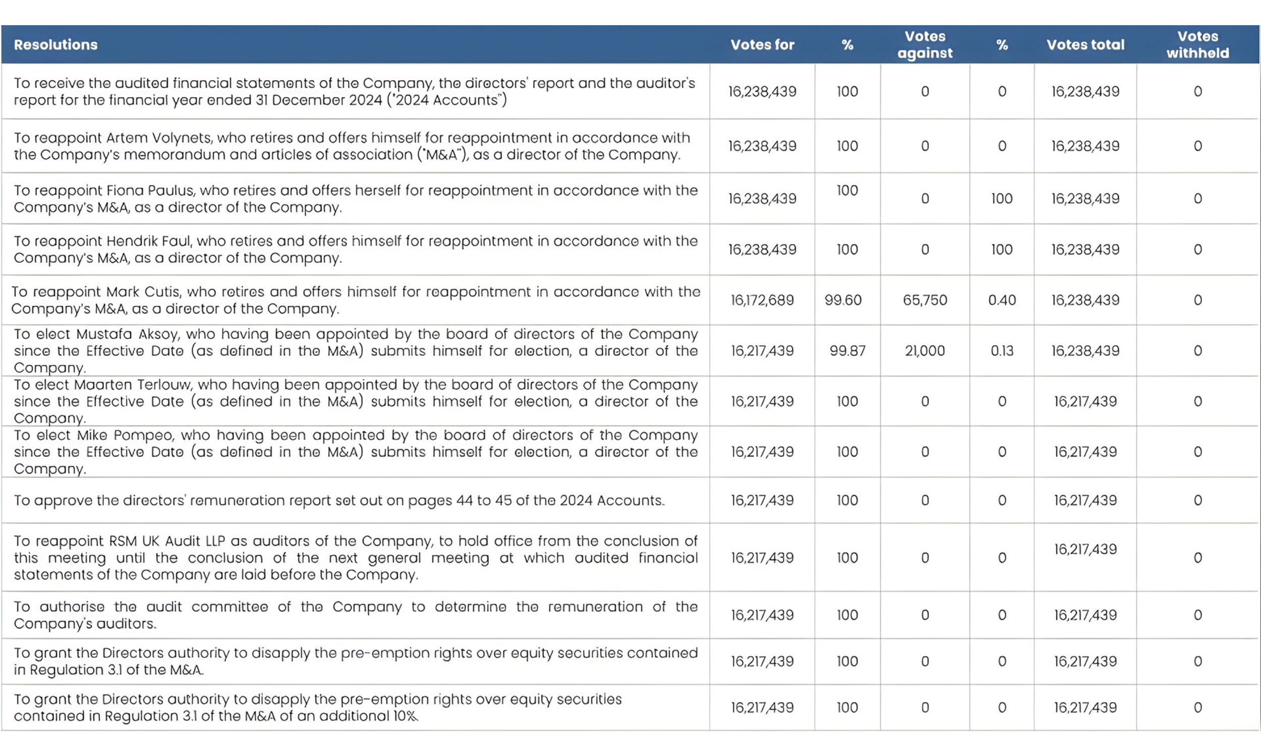The image size is (1261, 756).
Task: Select the 2024 Accounts resolution text
Action: click(354, 92)
